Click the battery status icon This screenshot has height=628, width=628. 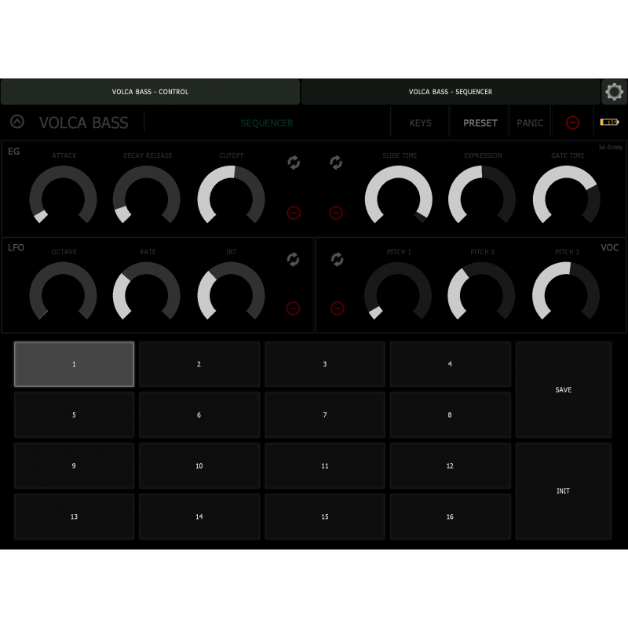(x=610, y=122)
